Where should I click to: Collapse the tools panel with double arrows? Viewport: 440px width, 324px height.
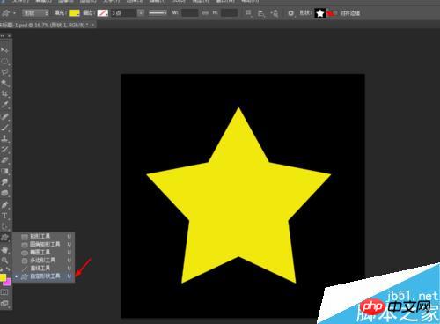[3, 36]
